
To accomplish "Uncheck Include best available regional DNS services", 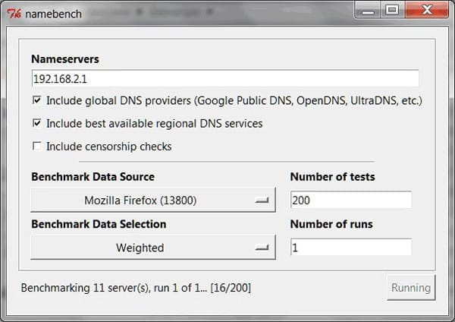I will [36, 123].
